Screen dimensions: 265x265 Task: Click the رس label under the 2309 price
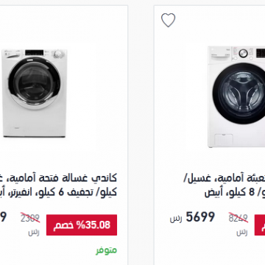tap(34, 232)
